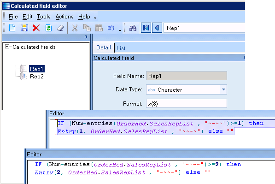Toggle the pin on the tree panel
Screen dimensions: 275x184
click(x=86, y=37)
